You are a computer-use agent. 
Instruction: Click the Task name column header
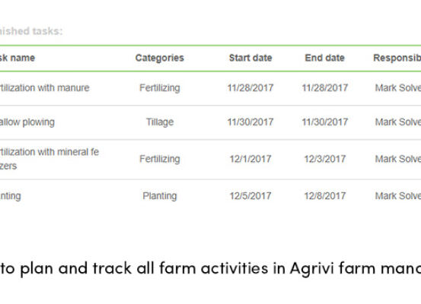(x=18, y=58)
